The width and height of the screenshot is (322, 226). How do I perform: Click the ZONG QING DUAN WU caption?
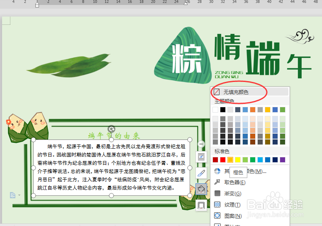point(229,75)
